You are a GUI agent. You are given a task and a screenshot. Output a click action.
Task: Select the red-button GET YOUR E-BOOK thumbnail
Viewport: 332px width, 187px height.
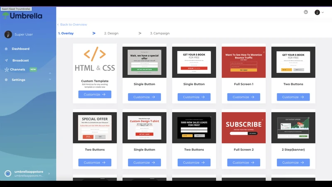click(194, 62)
